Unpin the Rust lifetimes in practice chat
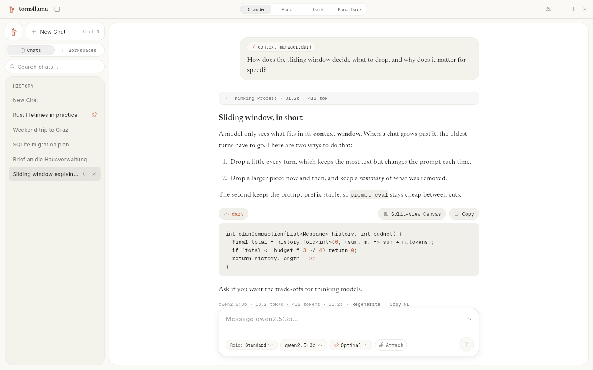This screenshot has height=370, width=593. 94,115
